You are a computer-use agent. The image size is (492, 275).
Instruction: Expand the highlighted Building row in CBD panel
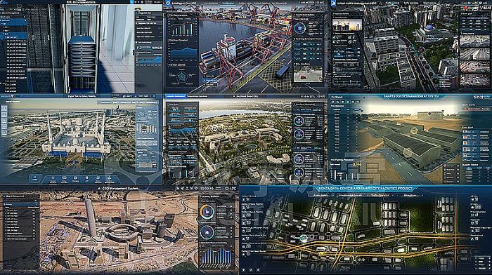[21, 204]
